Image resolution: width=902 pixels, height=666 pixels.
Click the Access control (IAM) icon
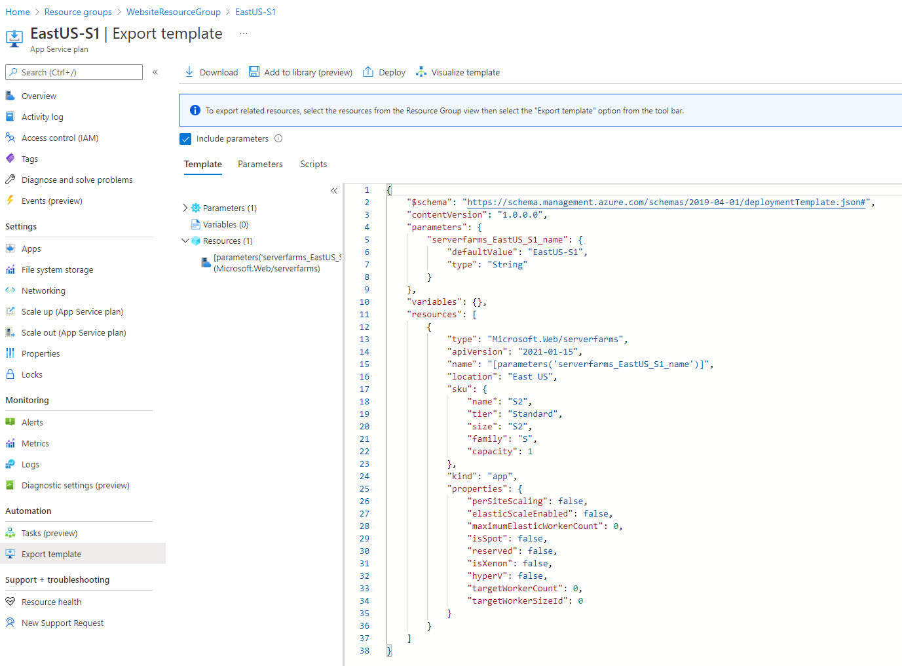click(10, 138)
